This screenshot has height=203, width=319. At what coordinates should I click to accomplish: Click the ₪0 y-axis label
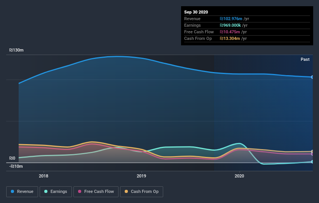12,158
